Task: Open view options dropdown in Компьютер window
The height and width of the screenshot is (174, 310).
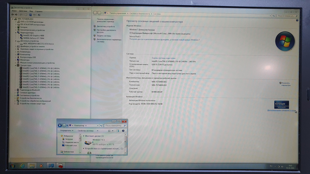Action: [113, 131]
